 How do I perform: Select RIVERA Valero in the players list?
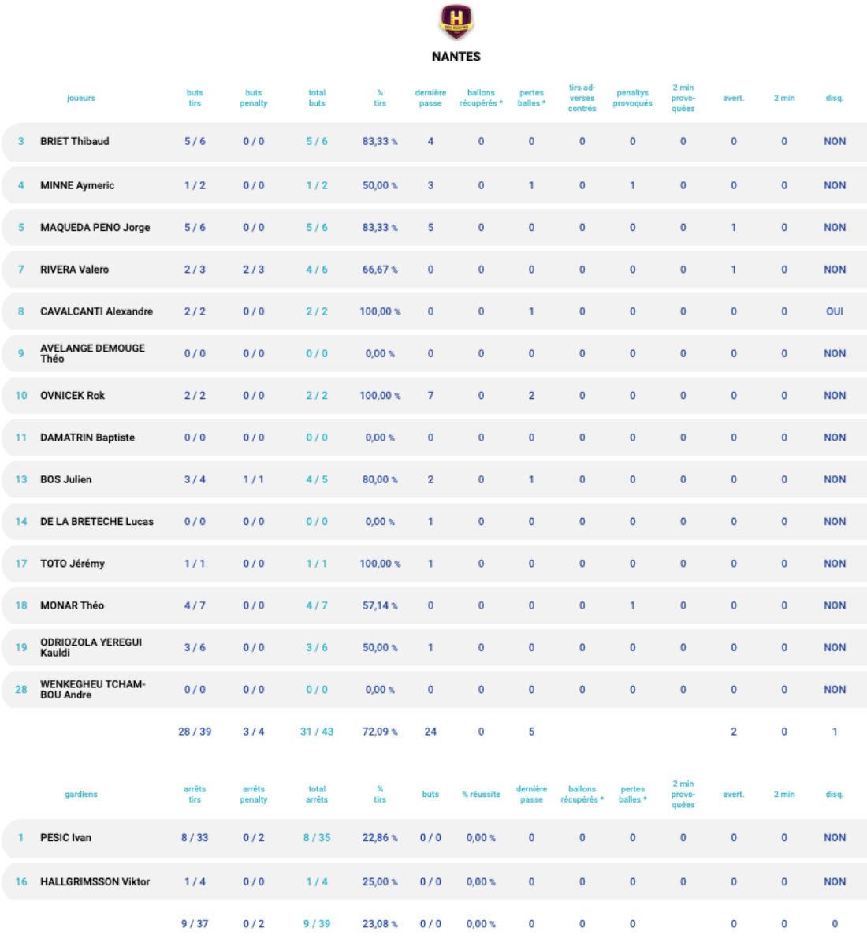tap(75, 270)
